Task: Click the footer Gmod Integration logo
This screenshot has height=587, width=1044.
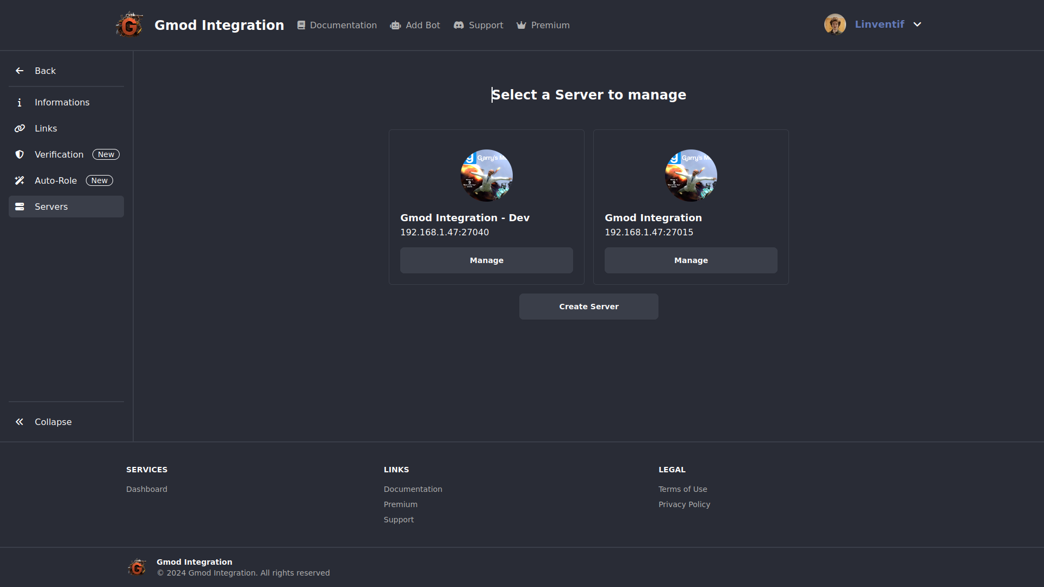Action: (x=137, y=567)
